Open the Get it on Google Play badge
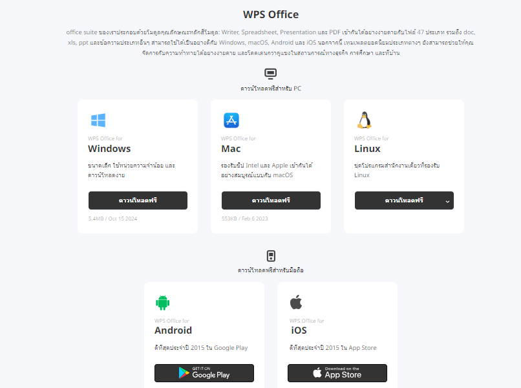521x388 pixels. pyautogui.click(x=204, y=373)
